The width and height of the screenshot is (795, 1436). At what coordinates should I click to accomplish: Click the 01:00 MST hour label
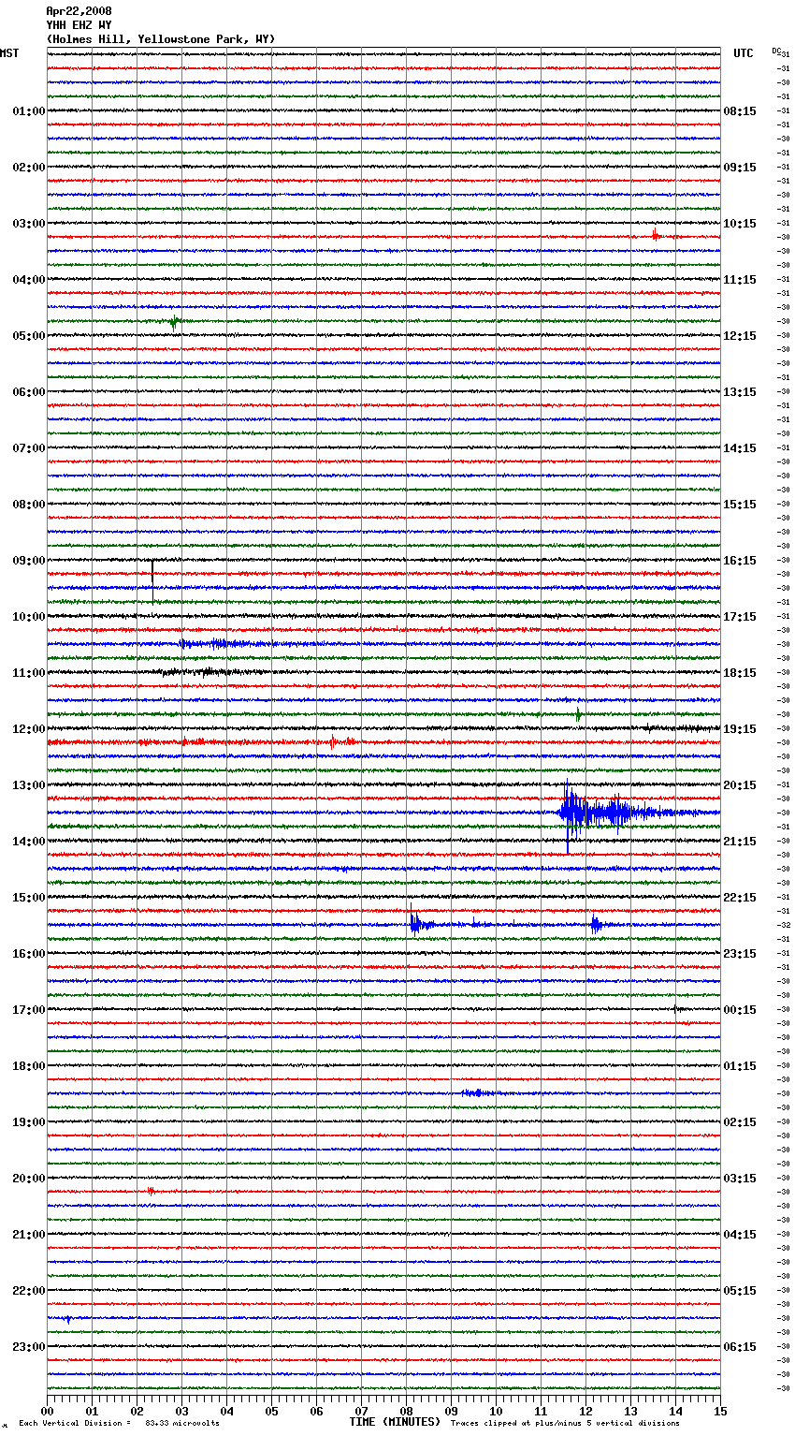29,111
